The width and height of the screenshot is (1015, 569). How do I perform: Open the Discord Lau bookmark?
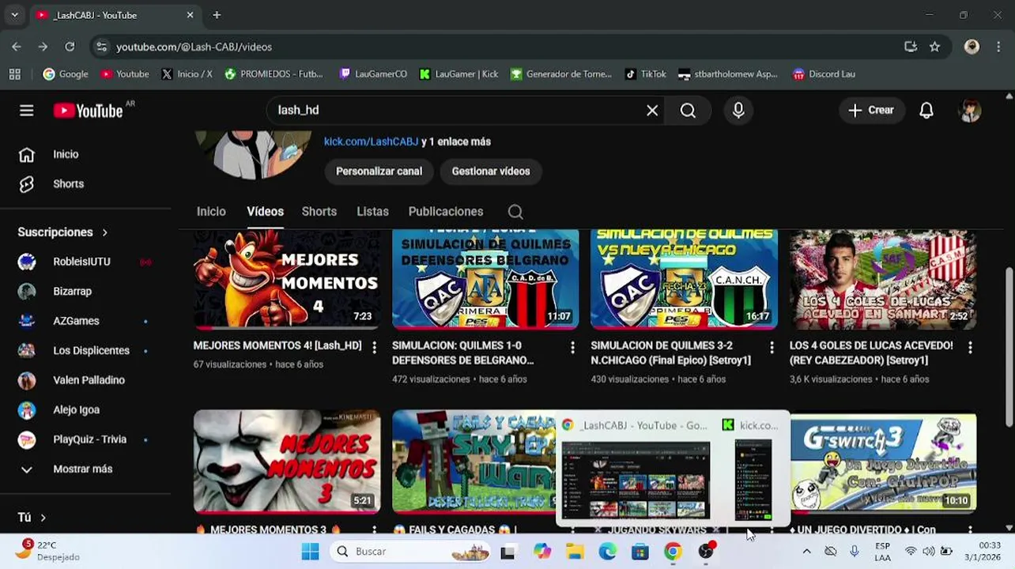coord(824,74)
